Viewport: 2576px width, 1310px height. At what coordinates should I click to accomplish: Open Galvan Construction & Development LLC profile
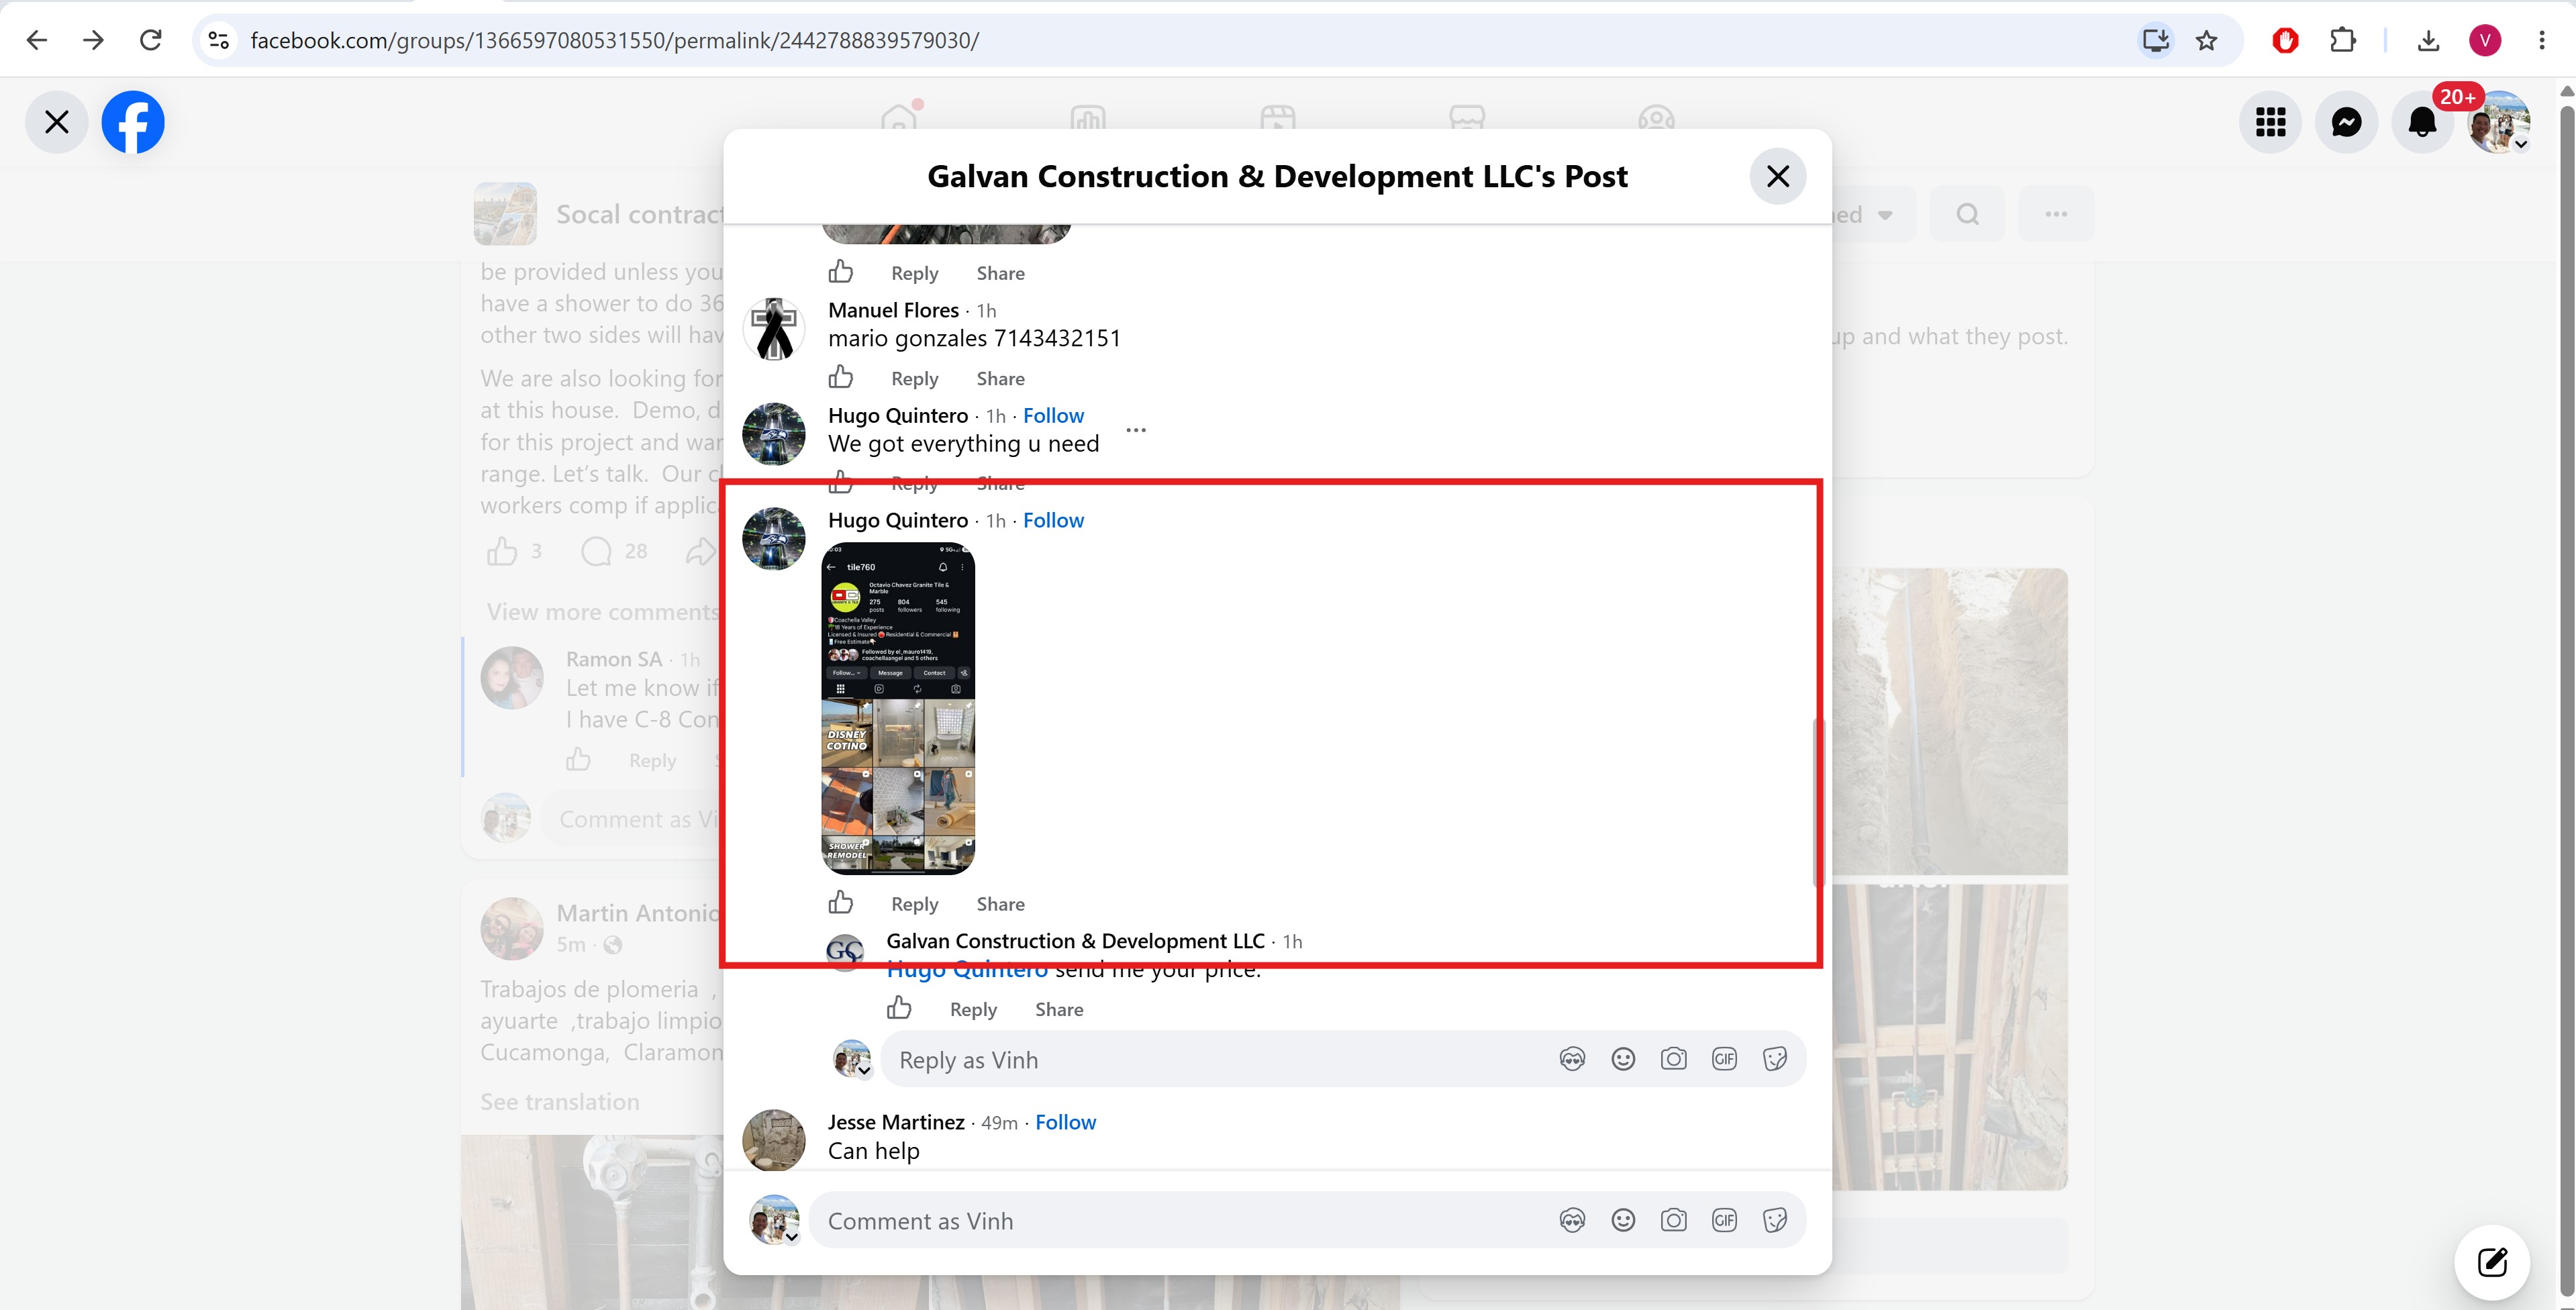point(1075,941)
